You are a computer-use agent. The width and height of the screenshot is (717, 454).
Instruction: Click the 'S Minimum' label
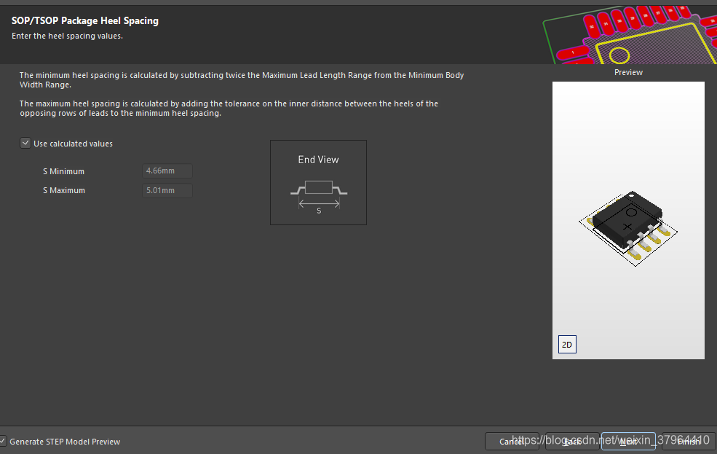coord(63,171)
